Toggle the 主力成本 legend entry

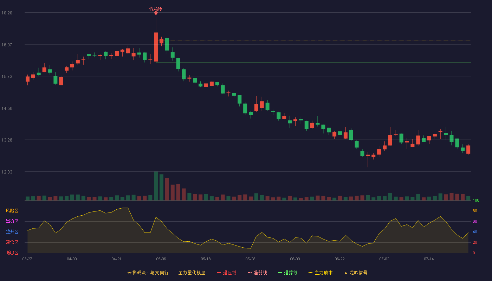click(x=321, y=273)
